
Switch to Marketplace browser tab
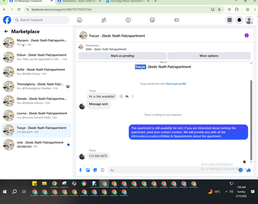[x=79, y=2]
